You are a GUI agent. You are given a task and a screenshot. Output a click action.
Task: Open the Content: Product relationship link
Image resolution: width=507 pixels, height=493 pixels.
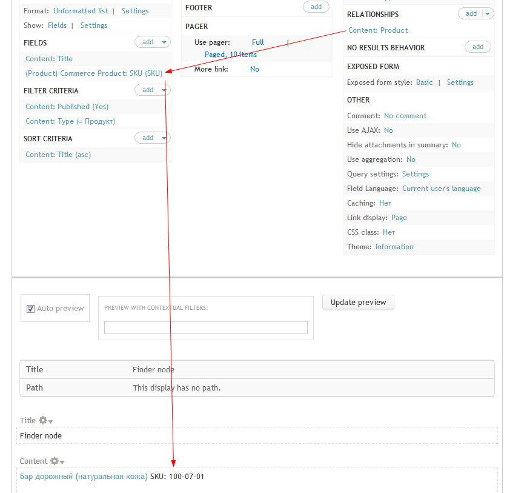click(x=378, y=30)
